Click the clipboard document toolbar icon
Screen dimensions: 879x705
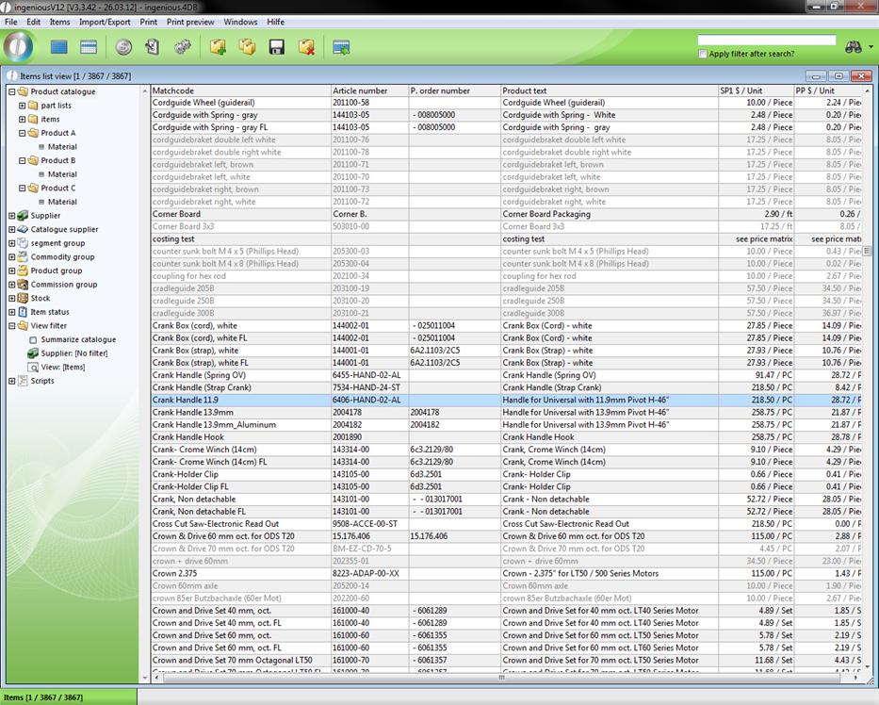pos(152,47)
